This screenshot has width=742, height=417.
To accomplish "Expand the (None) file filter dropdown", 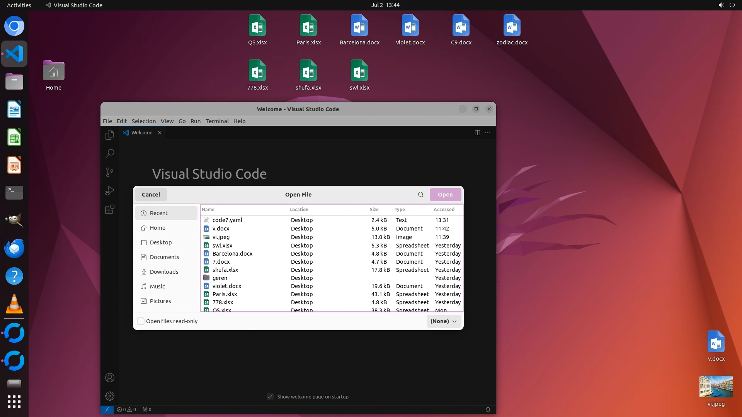I will pyautogui.click(x=444, y=321).
